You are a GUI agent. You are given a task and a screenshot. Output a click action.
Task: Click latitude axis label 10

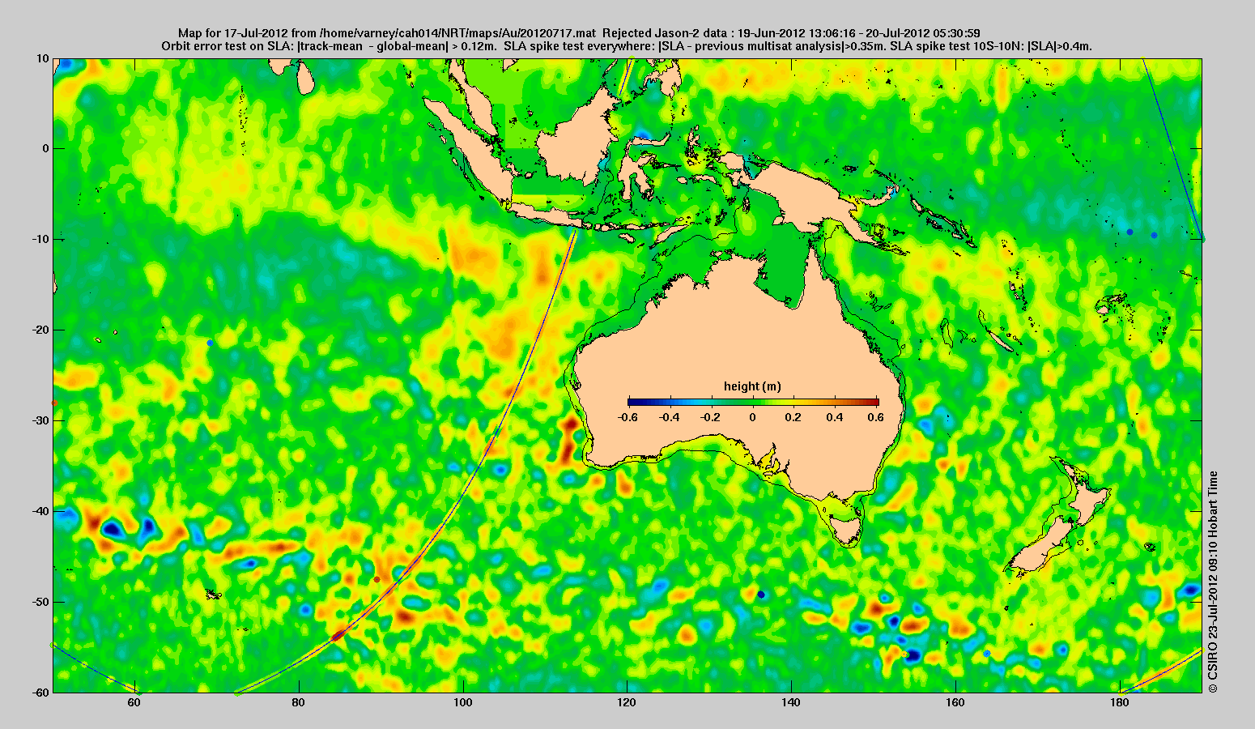pyautogui.click(x=42, y=58)
